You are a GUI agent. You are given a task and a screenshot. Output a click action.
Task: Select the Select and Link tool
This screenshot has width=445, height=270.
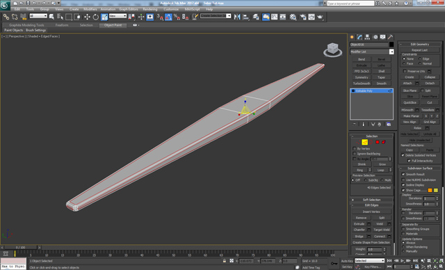(6, 17)
